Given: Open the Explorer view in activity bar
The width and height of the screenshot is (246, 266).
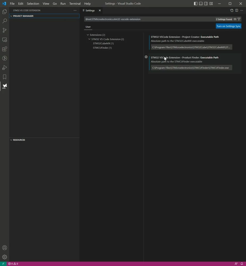Looking at the screenshot, I should (x=5, y=11).
